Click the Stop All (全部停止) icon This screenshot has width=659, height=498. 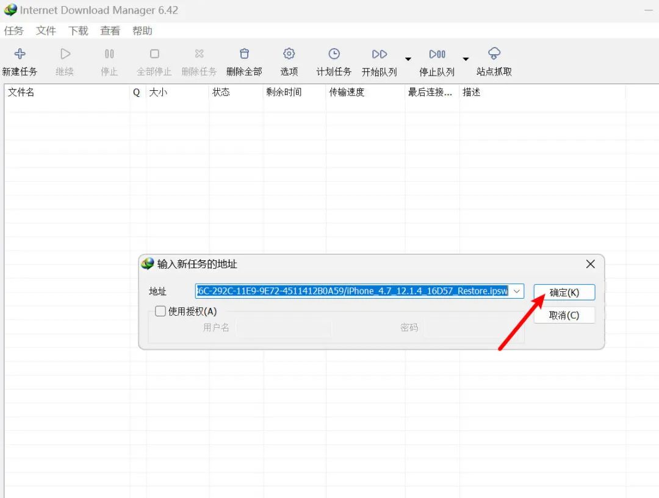click(x=154, y=54)
